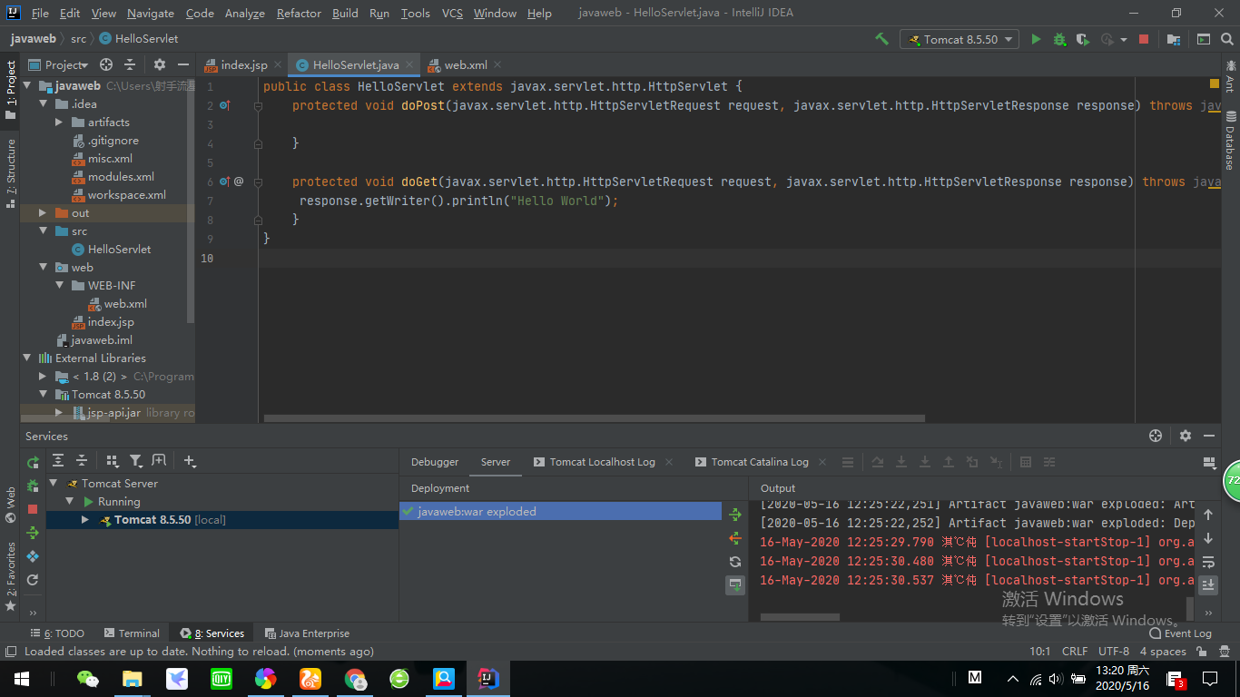The width and height of the screenshot is (1240, 697).
Task: Collapse the src folder
Action: tap(43, 231)
